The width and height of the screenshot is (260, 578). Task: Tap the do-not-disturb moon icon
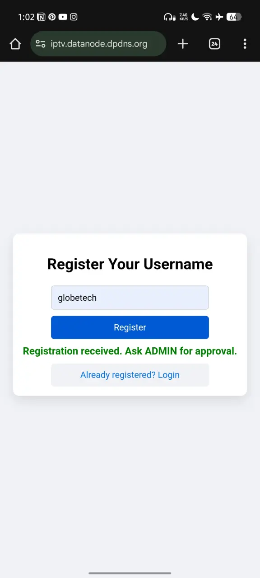(x=195, y=17)
